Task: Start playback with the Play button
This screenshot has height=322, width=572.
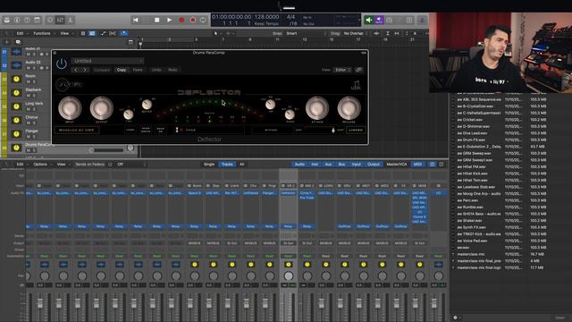Action: coord(169,20)
